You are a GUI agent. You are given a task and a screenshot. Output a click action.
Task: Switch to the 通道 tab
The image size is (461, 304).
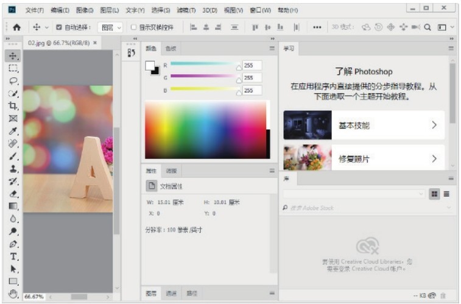[x=171, y=294]
